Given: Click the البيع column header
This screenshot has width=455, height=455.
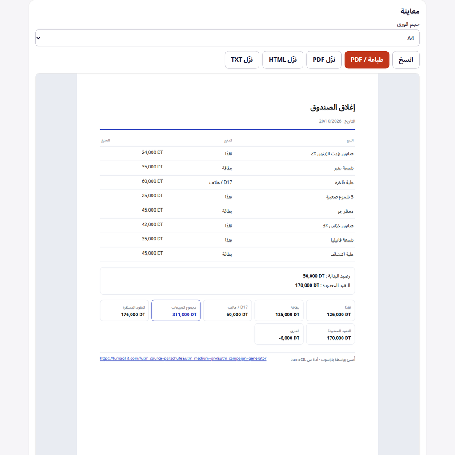Looking at the screenshot, I should [350, 140].
